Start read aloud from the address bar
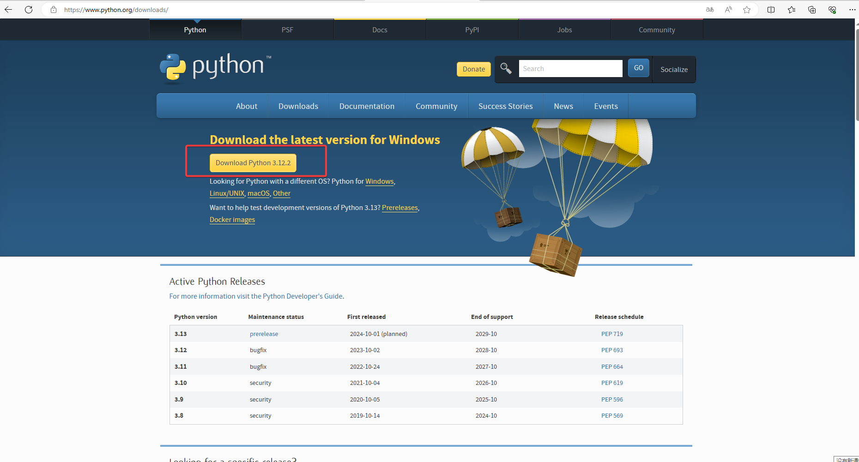Screen dimensions: 859x462 (728, 10)
